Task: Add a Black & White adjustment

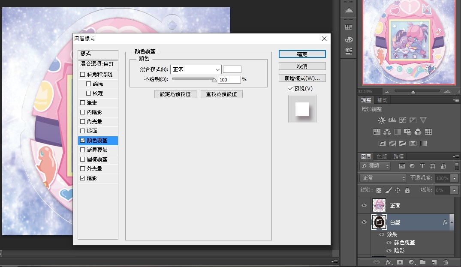Action: pyautogui.click(x=397, y=132)
